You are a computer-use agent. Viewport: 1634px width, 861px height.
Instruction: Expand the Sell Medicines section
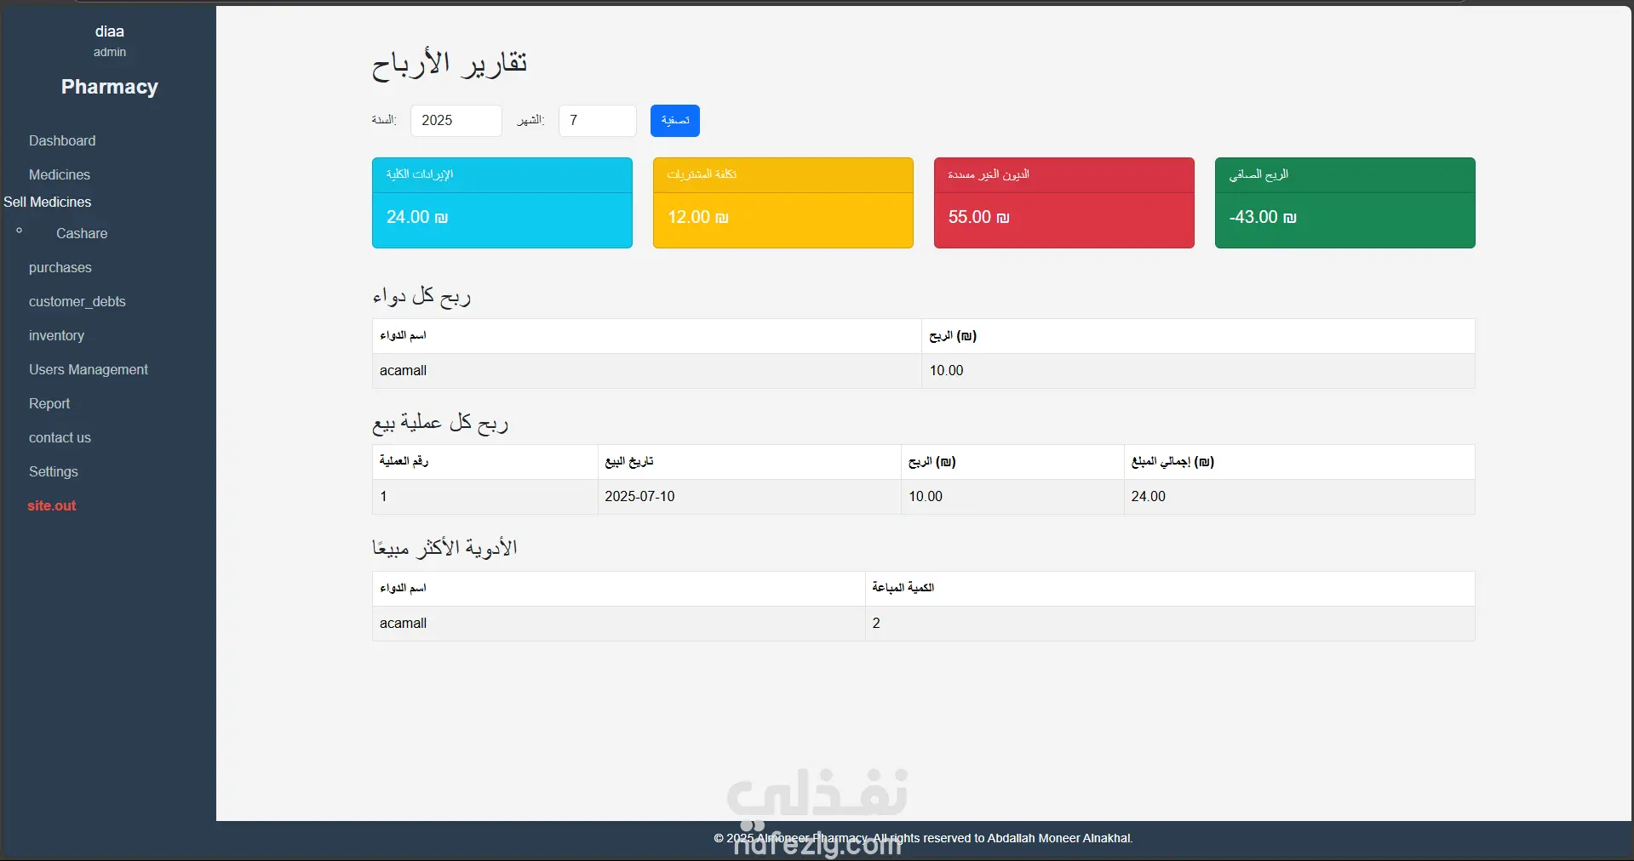point(48,202)
